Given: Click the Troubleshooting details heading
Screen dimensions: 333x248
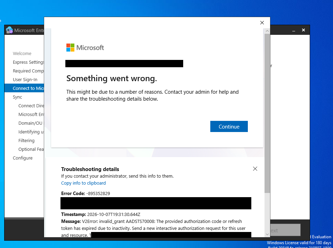Looking at the screenshot, I should pyautogui.click(x=90, y=169).
